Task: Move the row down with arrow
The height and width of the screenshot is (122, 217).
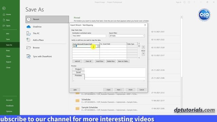Action: [x=143, y=54]
